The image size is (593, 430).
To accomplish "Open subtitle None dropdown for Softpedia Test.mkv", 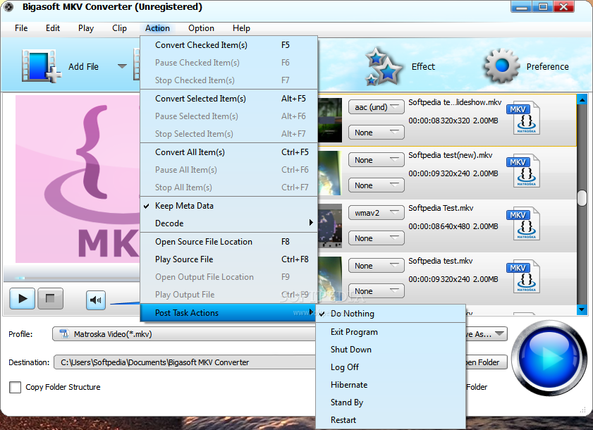I will pos(377,238).
